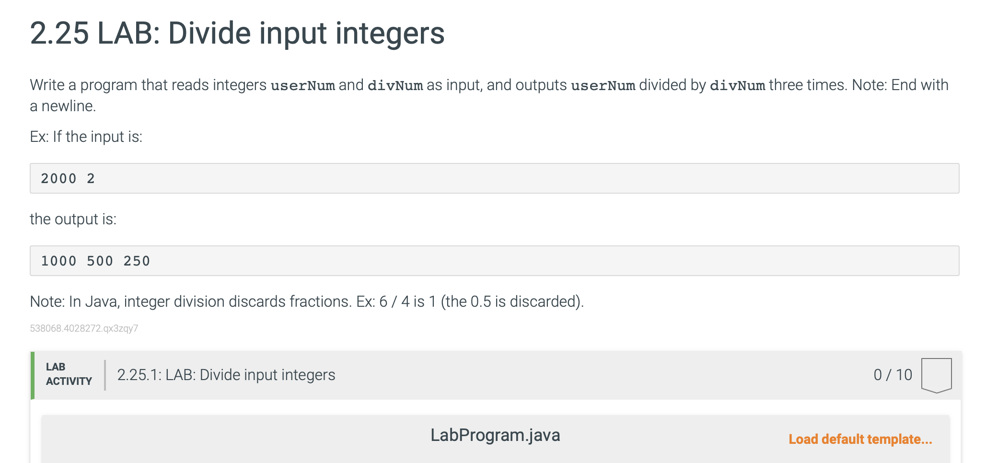
Task: Click the userNum code term in the instructions
Action: pyautogui.click(x=304, y=85)
